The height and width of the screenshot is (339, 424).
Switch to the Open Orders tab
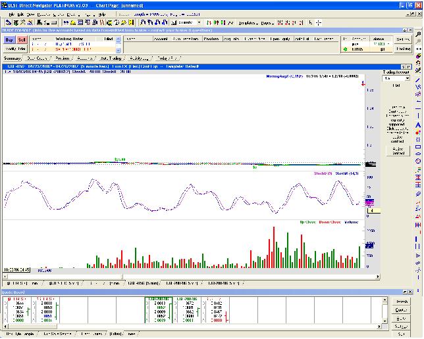click(x=36, y=58)
